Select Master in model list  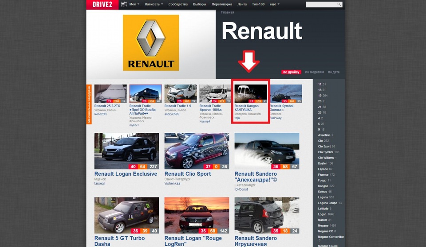(x=323, y=220)
